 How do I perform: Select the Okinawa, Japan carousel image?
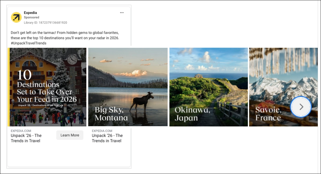(209, 87)
